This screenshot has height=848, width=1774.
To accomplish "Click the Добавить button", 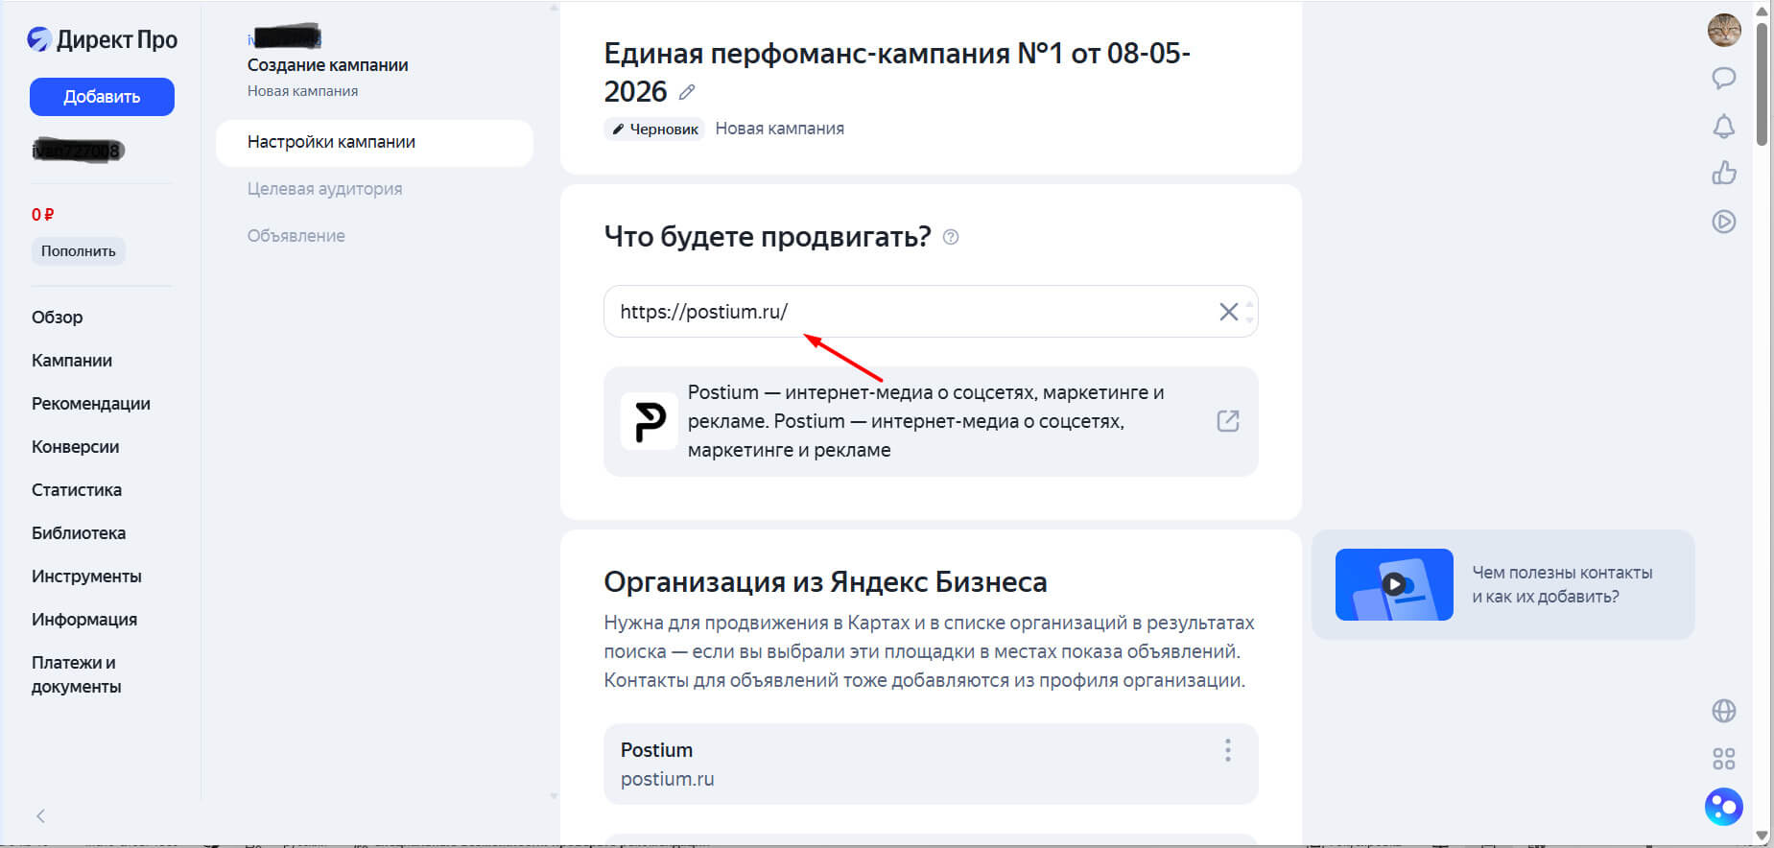I will (102, 97).
